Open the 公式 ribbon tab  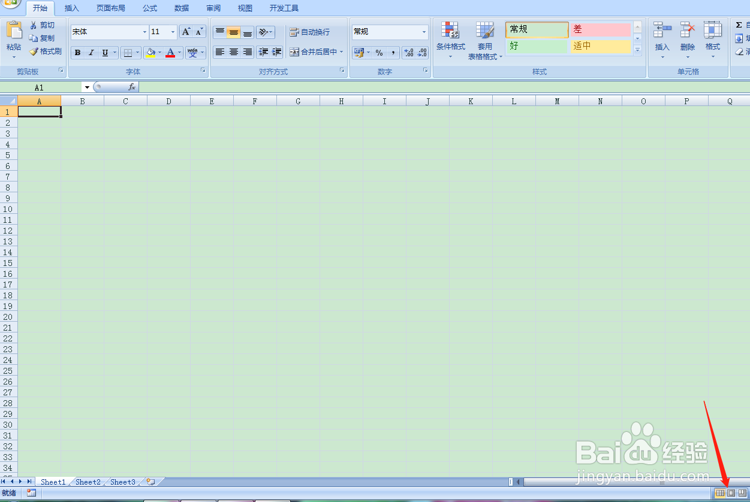150,8
